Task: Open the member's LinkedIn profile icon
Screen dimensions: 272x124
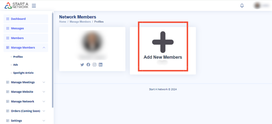Action: click(x=100, y=65)
